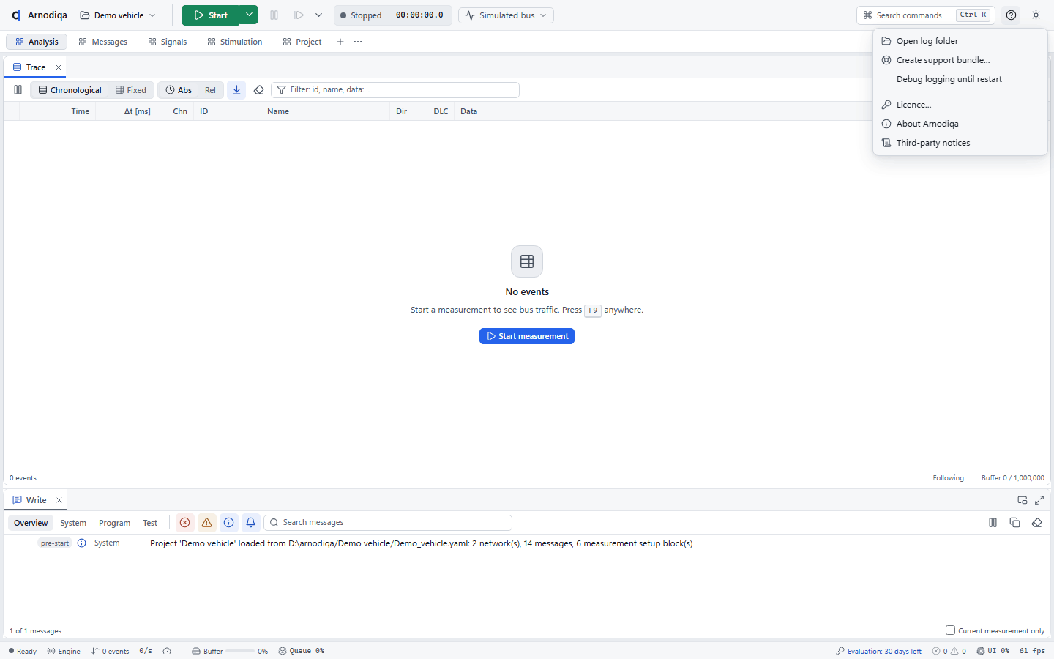Toggle warning messages filter in Write panel
Image resolution: width=1054 pixels, height=659 pixels.
coord(206,522)
